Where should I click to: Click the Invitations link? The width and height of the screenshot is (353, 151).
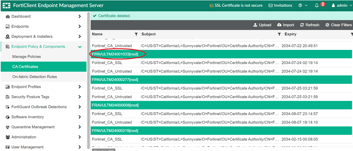(x=280, y=5)
